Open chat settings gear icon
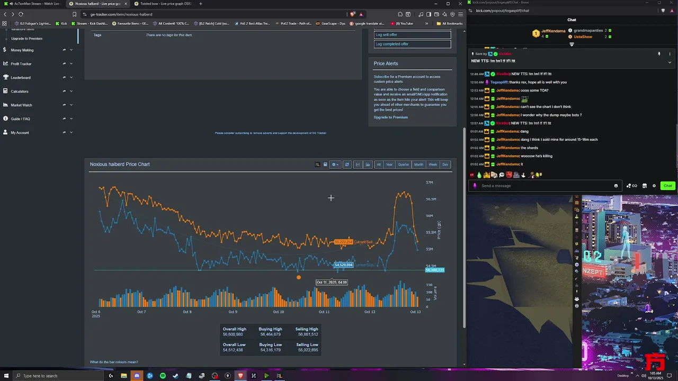Image resolution: width=678 pixels, height=381 pixels. 654,186
